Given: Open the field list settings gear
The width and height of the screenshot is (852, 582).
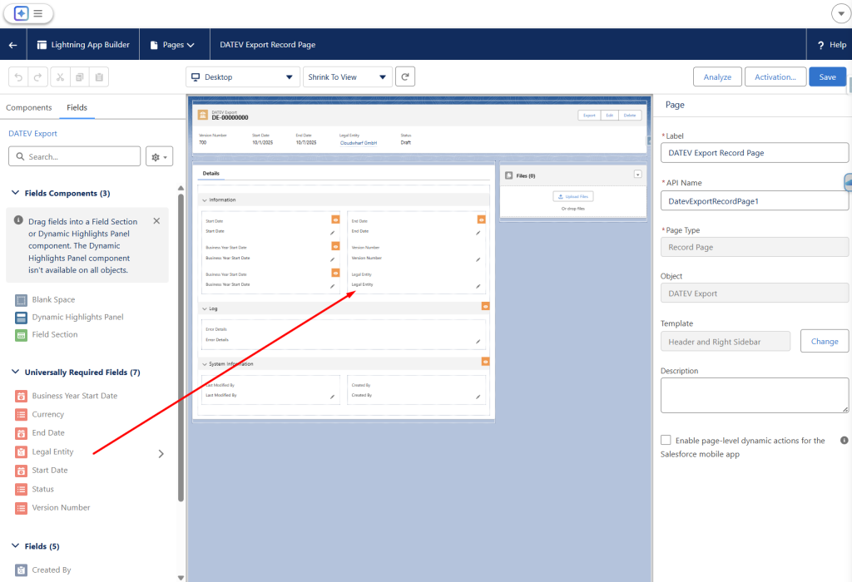Looking at the screenshot, I should (x=158, y=156).
